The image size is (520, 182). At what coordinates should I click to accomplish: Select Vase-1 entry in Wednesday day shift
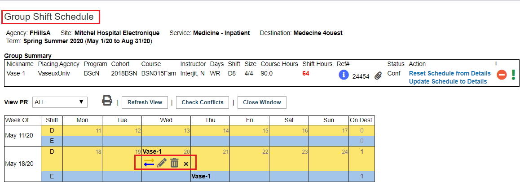(x=152, y=151)
